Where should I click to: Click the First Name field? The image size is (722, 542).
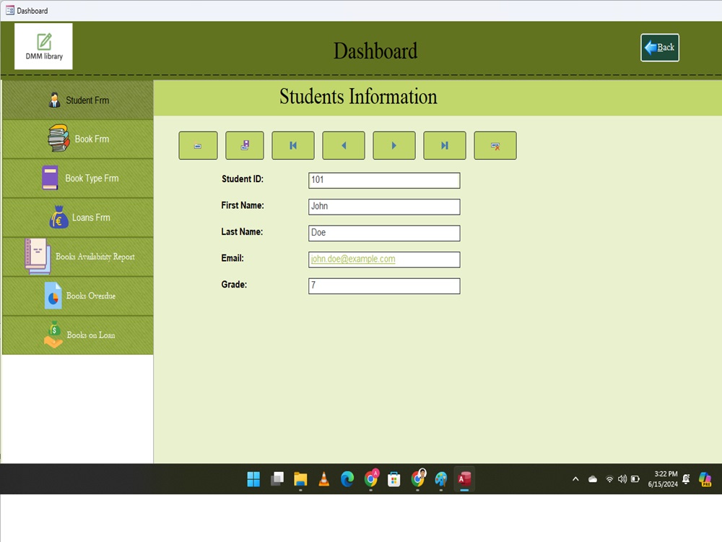coord(384,207)
